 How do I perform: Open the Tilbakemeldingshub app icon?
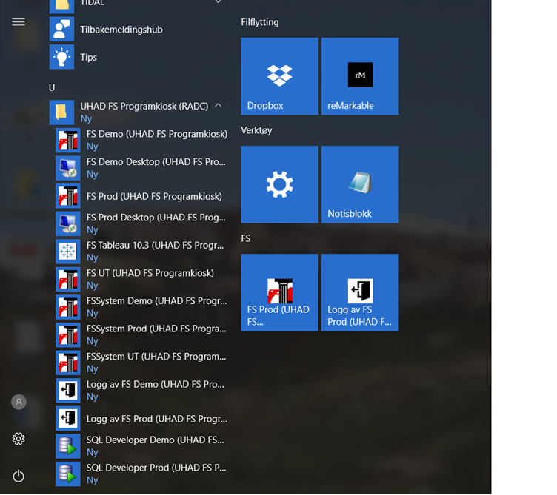61,29
